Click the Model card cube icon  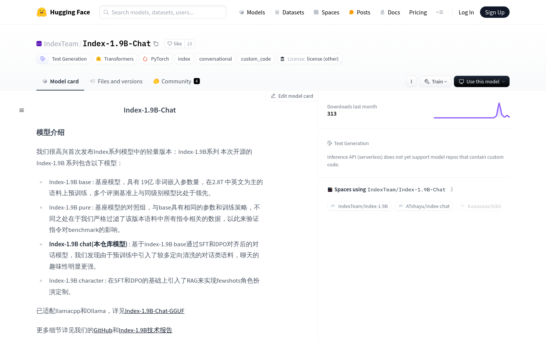[45, 81]
